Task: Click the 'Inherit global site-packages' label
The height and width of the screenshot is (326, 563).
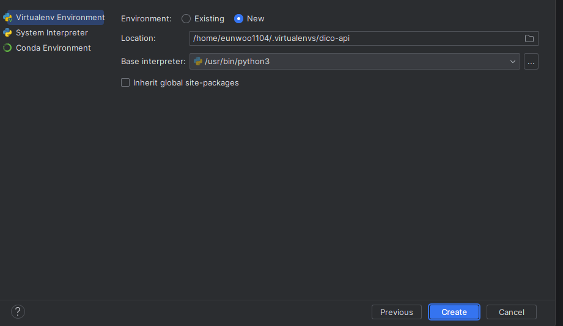Action: [186, 83]
